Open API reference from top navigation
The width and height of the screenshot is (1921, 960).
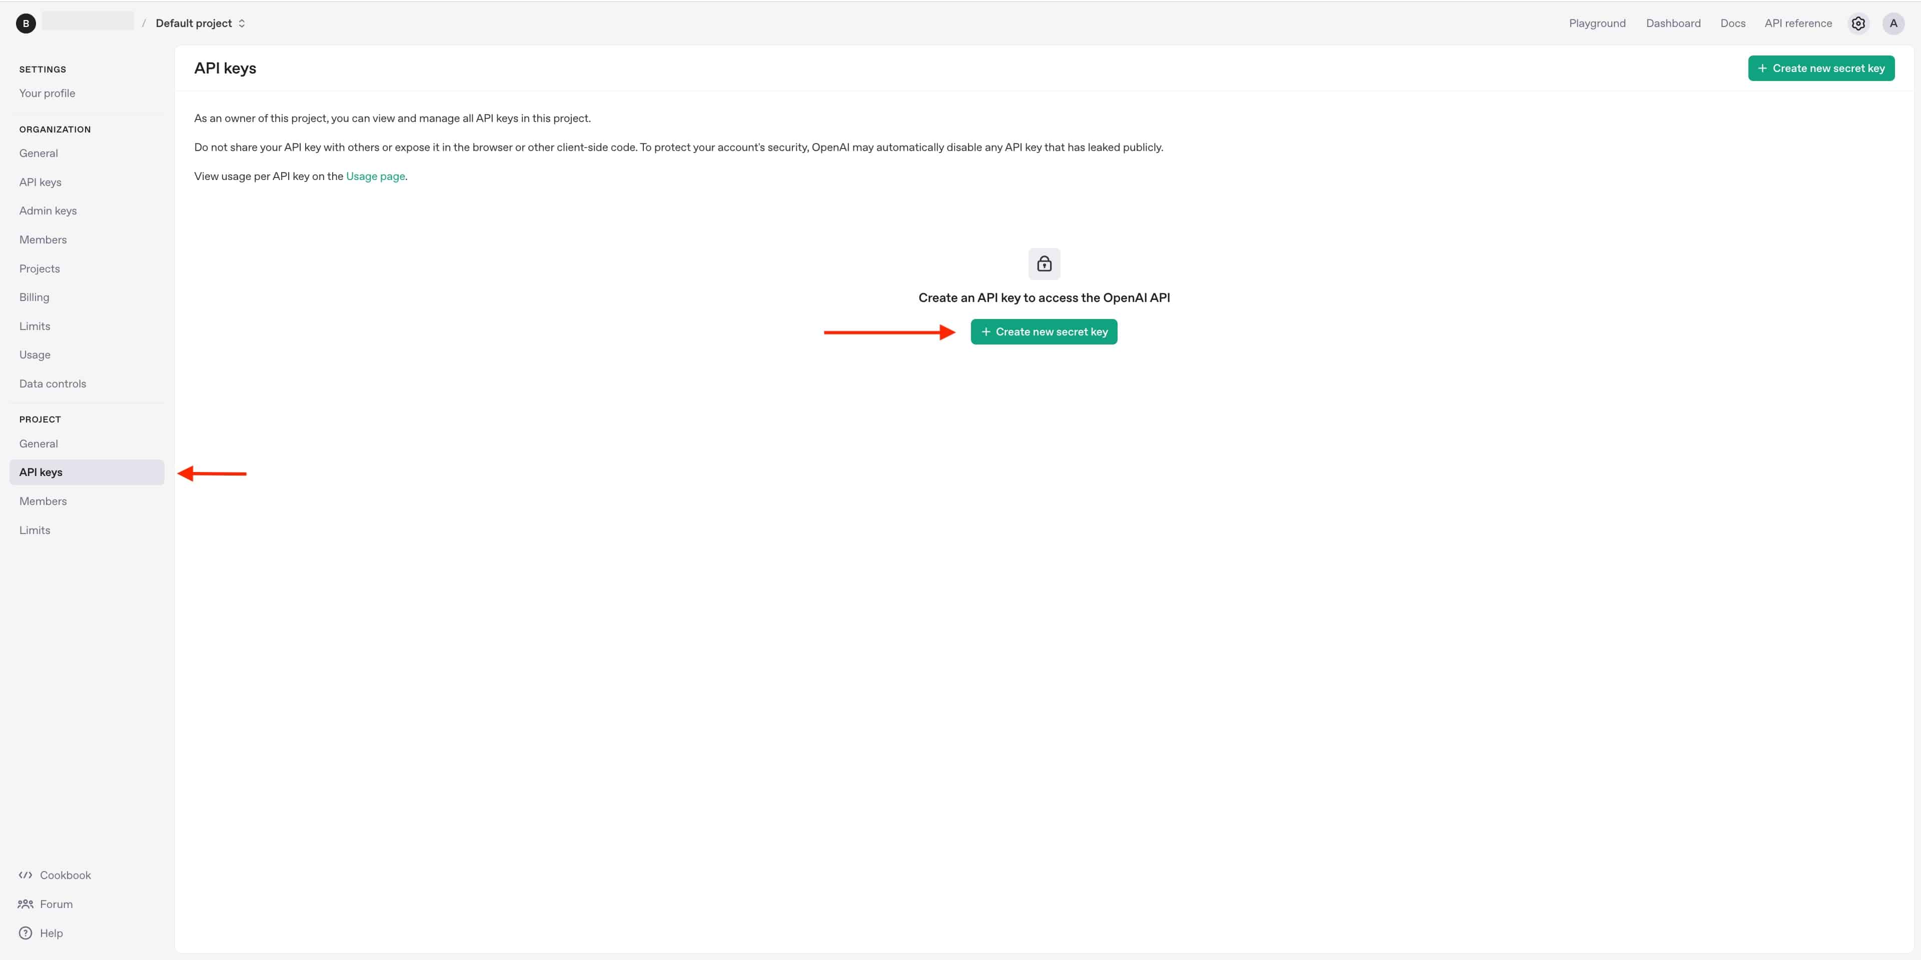coord(1797,23)
